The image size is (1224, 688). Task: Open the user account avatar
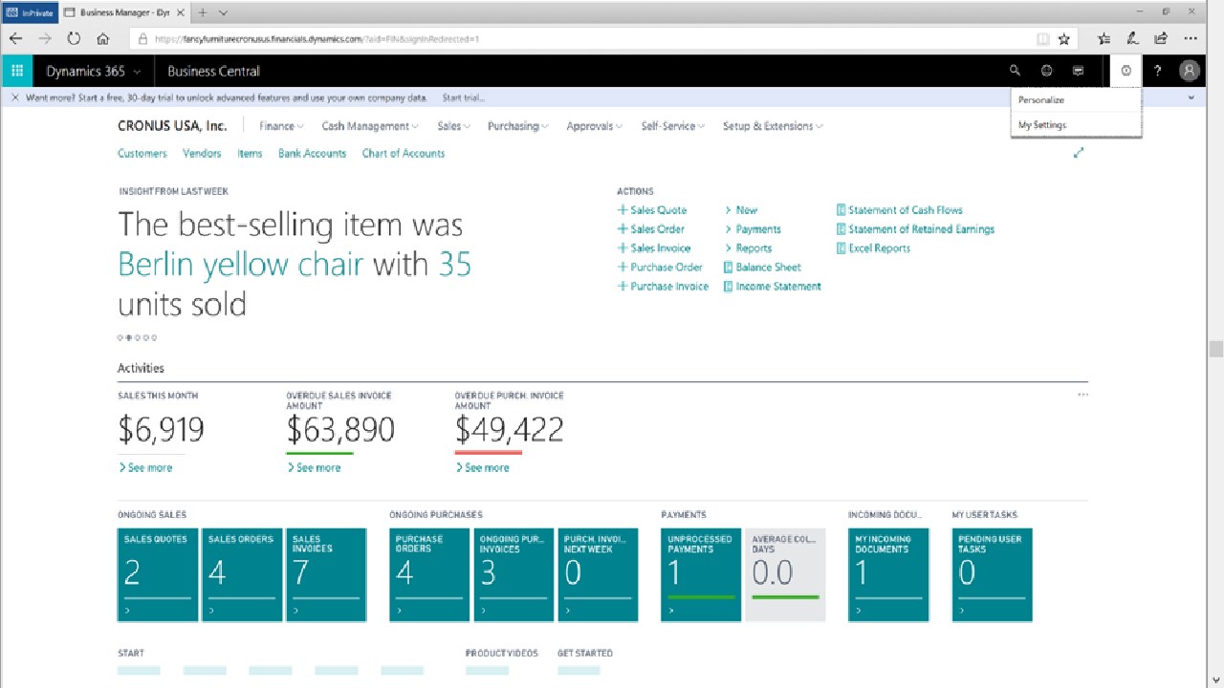(x=1189, y=71)
